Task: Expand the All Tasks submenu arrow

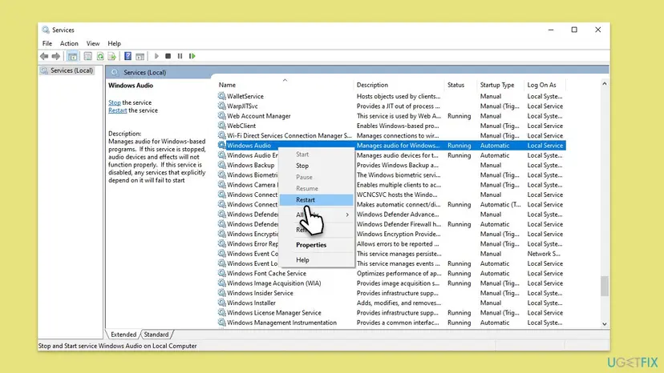Action: coord(347,215)
